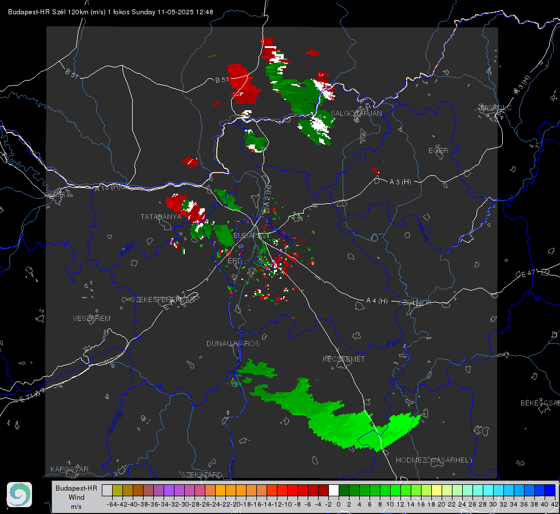This screenshot has width=560, height=514.
Task: Click the 'A 3 (H)' road label near Eger
Action: pyautogui.click(x=400, y=182)
